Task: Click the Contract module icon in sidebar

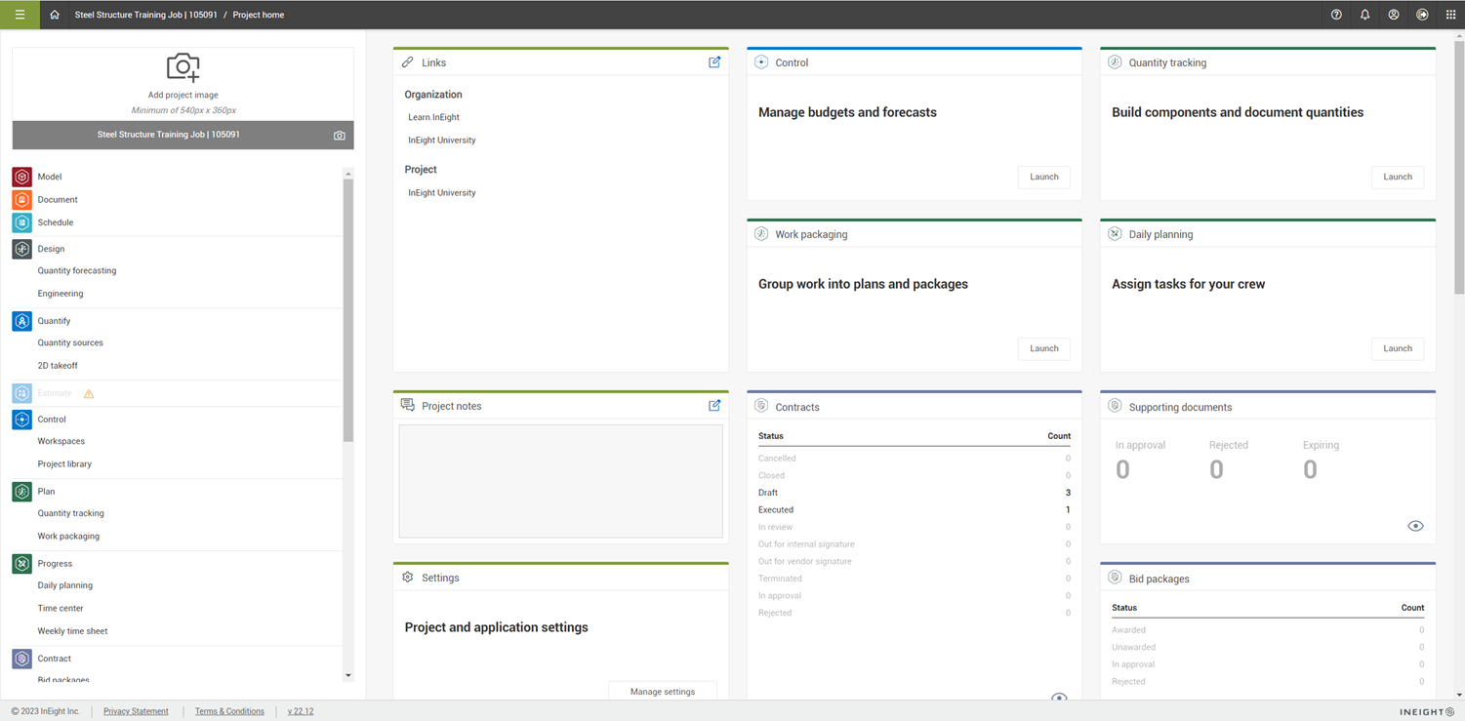Action: pyautogui.click(x=21, y=659)
